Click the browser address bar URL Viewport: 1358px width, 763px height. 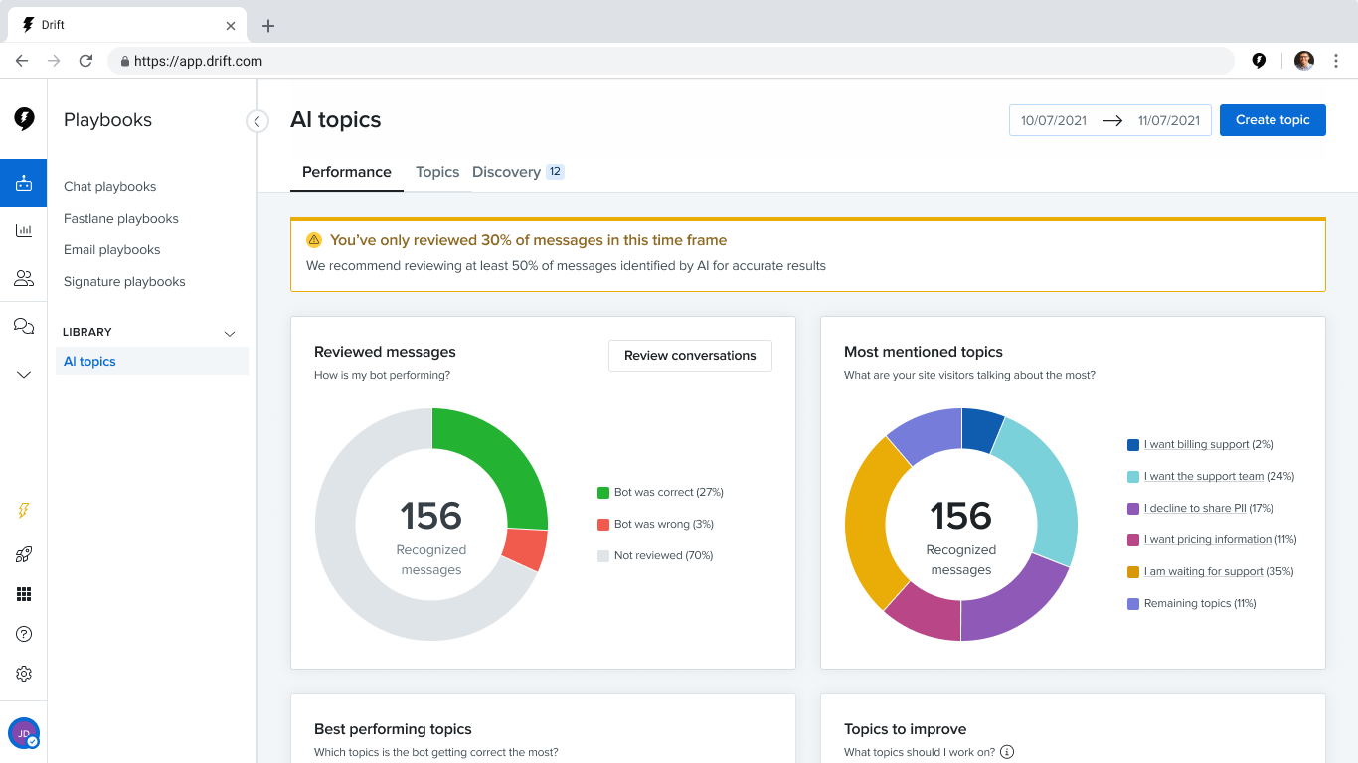point(198,61)
